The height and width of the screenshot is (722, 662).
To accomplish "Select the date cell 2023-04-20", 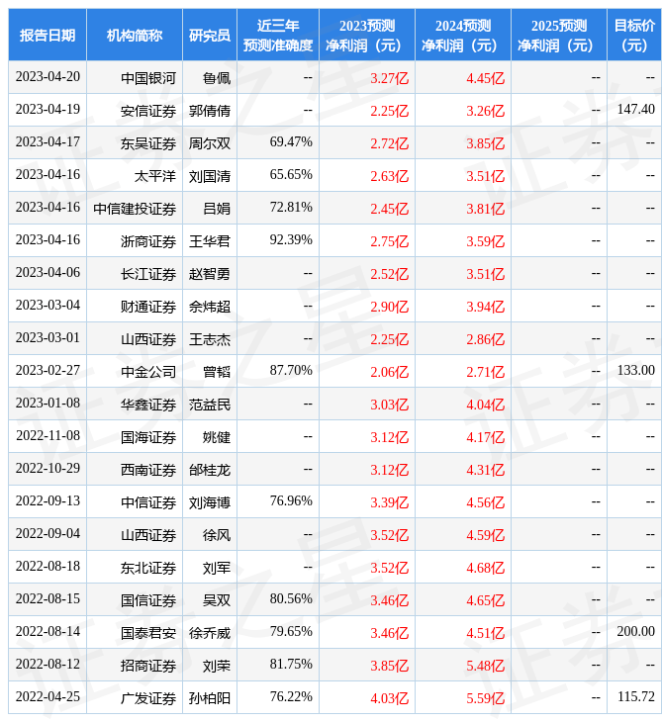I will point(47,77).
